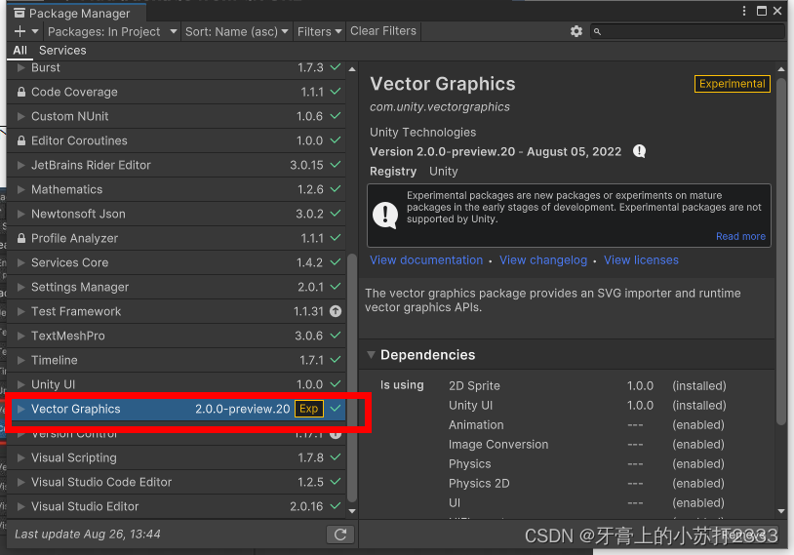Click the search magnifier icon
The width and height of the screenshot is (794, 555).
(598, 31)
